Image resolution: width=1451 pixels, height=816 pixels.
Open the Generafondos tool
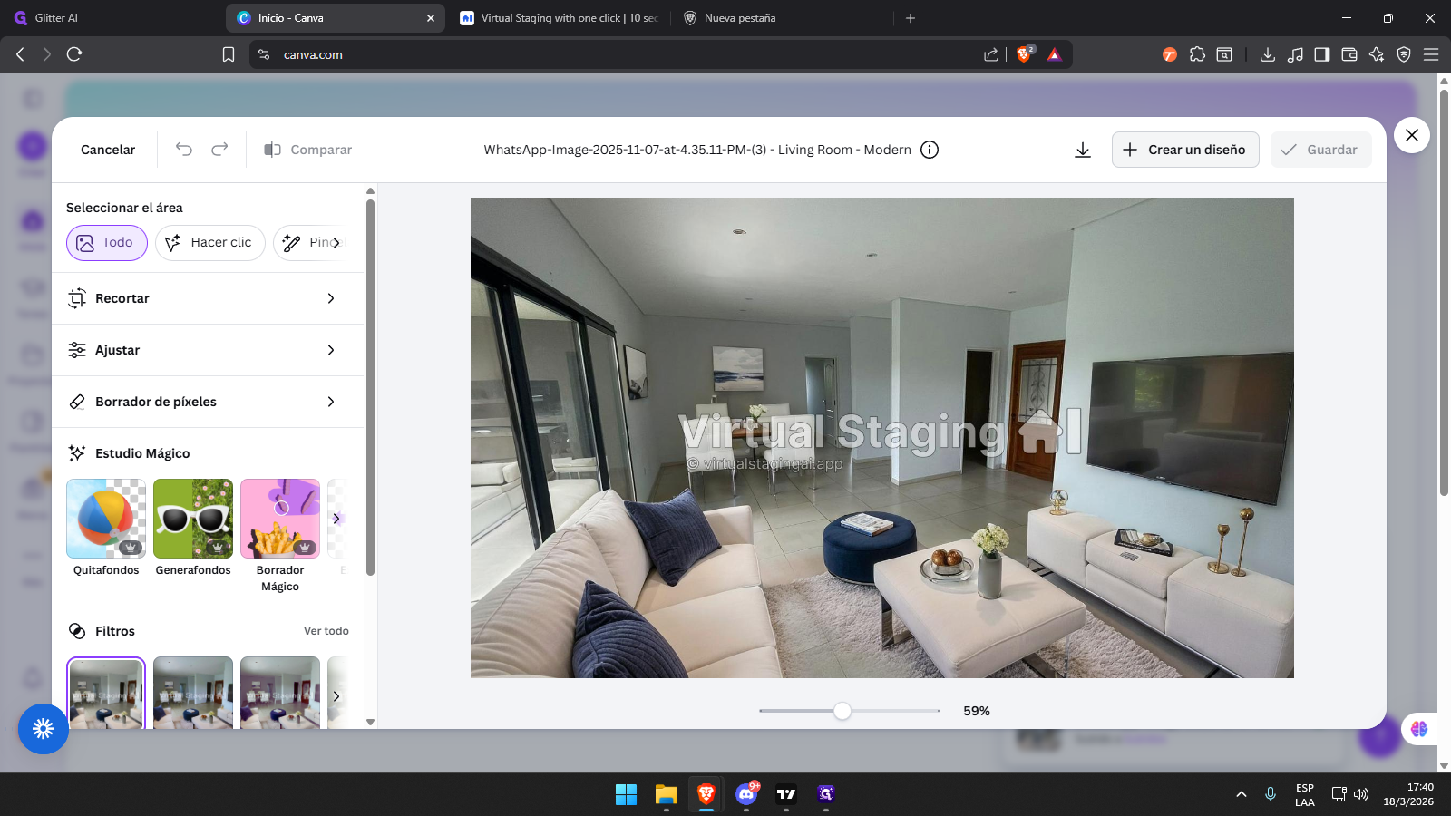[x=193, y=519]
